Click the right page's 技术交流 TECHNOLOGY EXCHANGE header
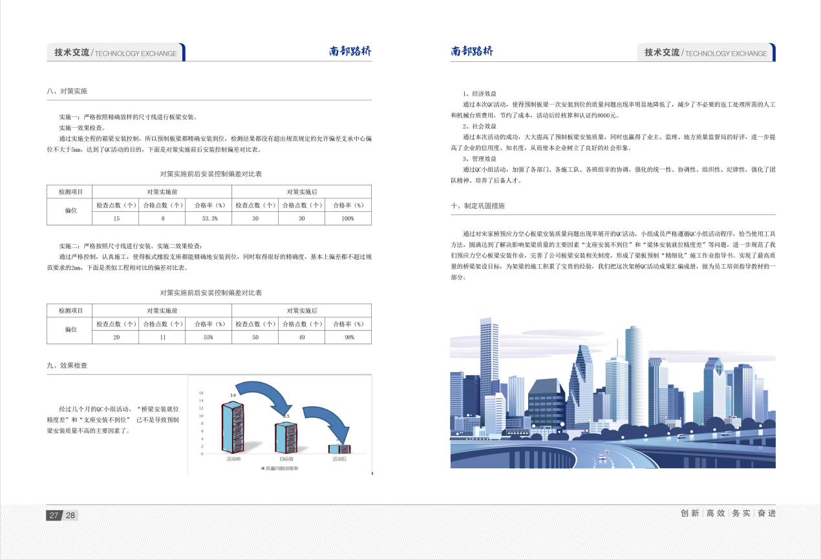Screen dimensions: 821x560 [x=706, y=53]
